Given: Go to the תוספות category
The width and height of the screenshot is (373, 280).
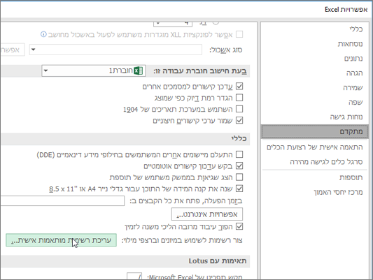Looking at the screenshot, I should pyautogui.click(x=351, y=177).
